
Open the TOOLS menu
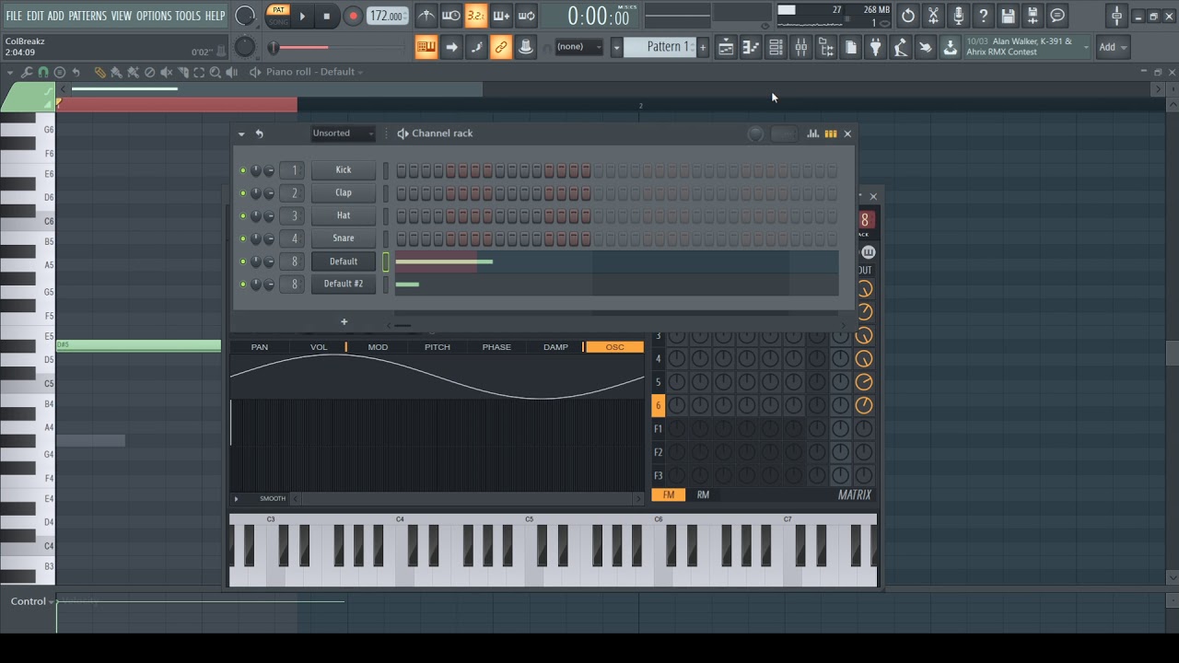pyautogui.click(x=188, y=16)
